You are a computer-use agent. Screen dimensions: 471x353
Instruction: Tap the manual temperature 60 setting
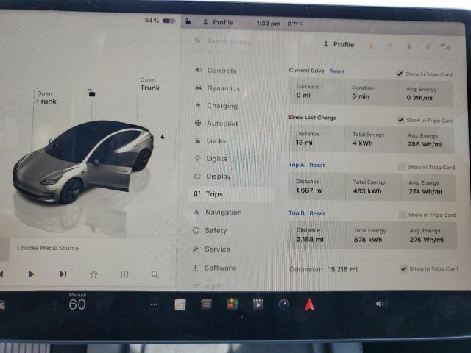77,302
